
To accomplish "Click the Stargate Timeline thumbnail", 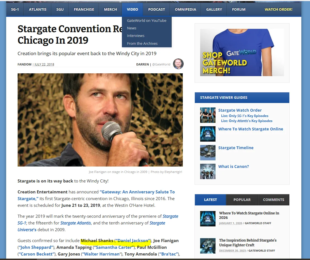I will coord(208,153).
